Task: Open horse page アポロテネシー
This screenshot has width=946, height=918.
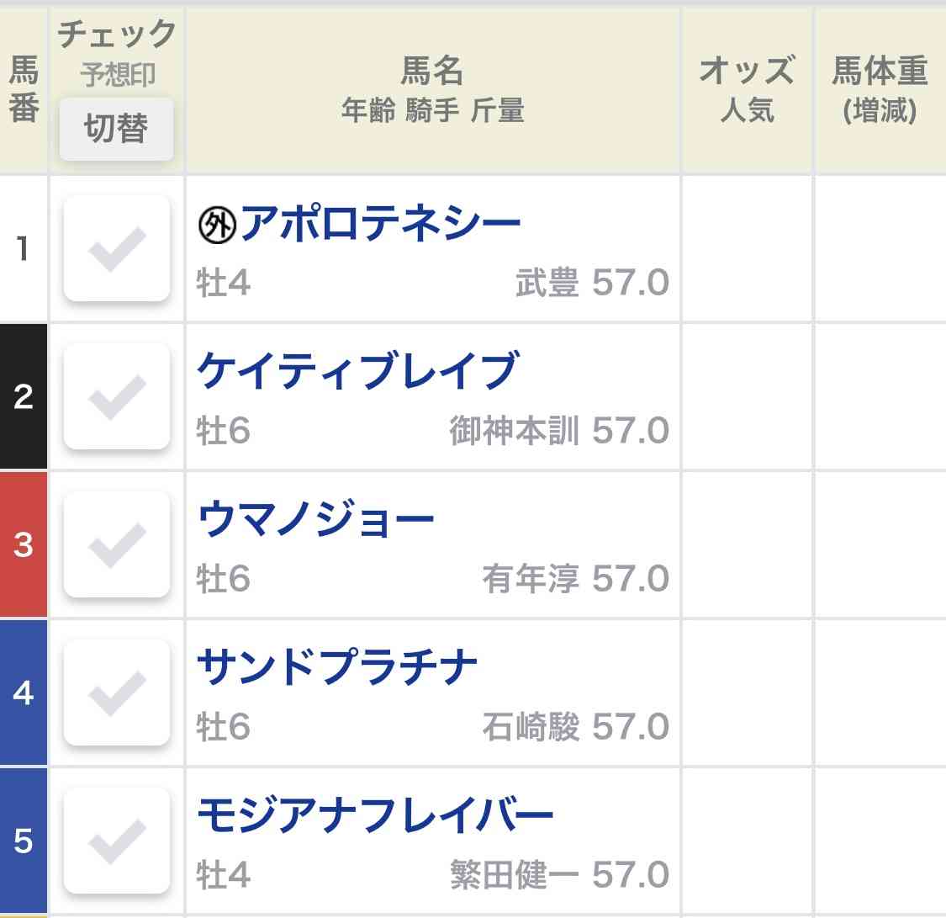Action: tap(381, 223)
